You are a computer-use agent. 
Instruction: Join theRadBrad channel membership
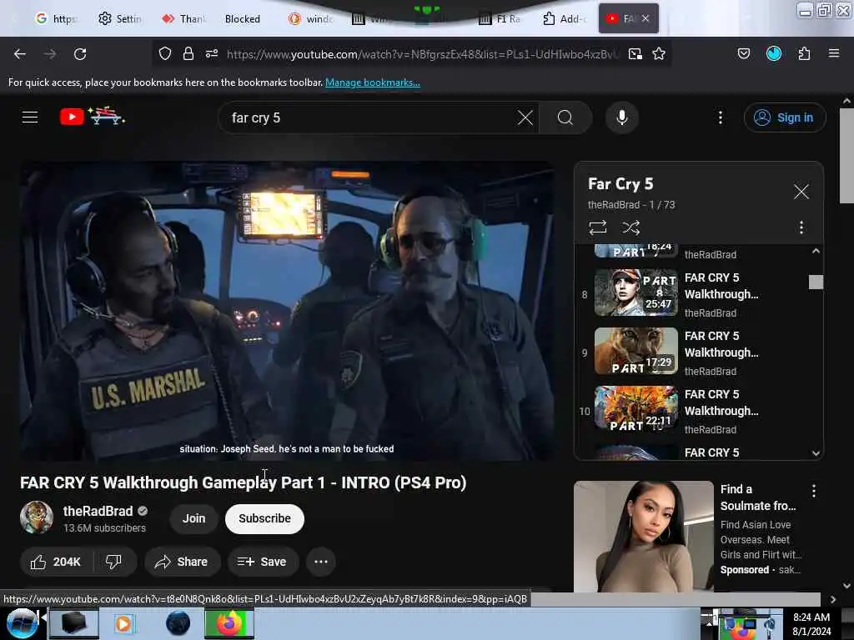point(193,518)
